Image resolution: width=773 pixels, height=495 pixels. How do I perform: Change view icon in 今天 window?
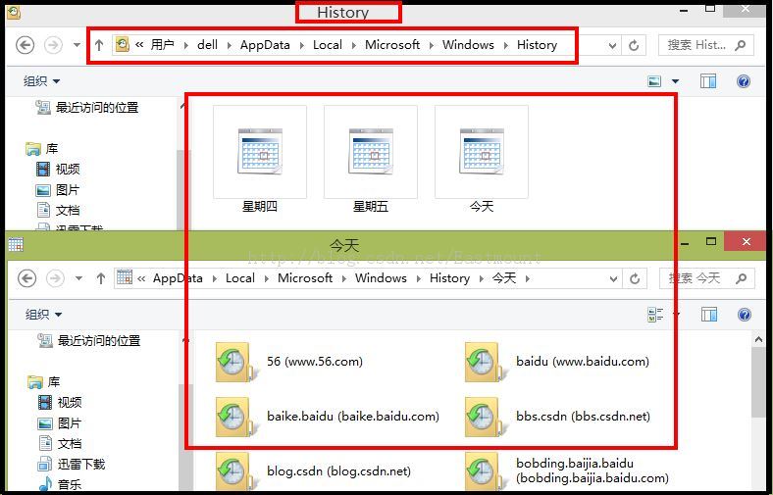click(x=655, y=315)
